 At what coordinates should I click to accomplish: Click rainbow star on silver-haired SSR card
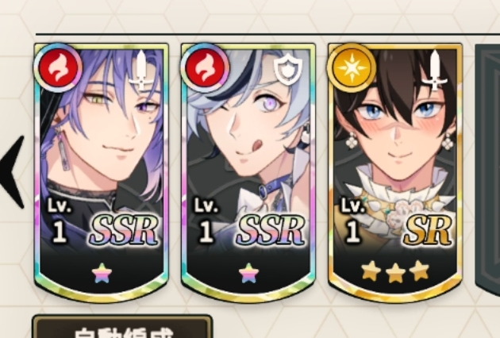coord(248,274)
